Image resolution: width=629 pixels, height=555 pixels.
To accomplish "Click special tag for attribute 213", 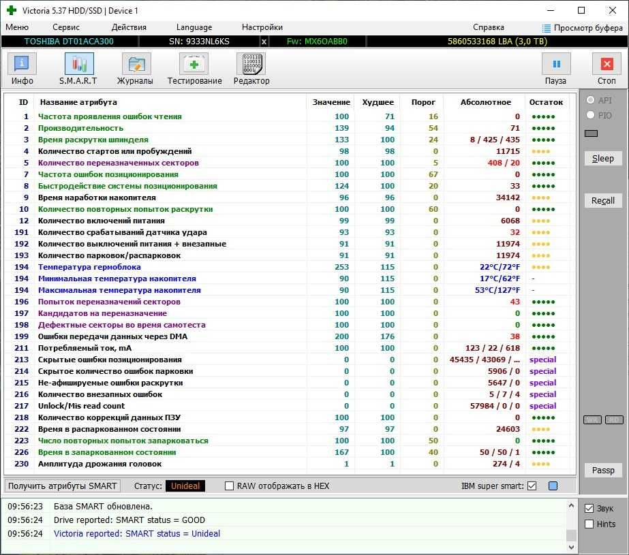I will pos(542,360).
